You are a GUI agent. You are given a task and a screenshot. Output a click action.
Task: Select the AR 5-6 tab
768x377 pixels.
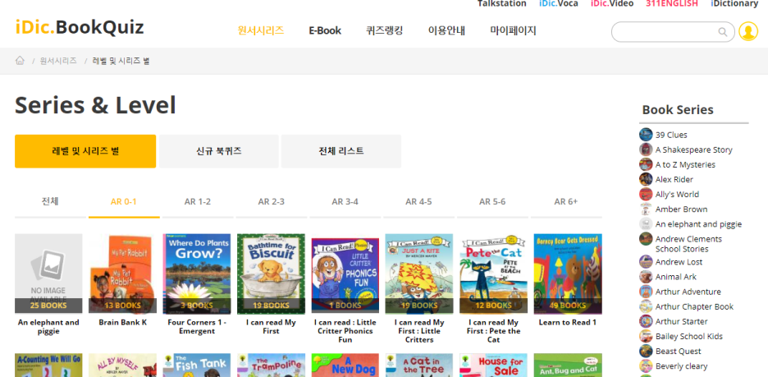coord(492,201)
